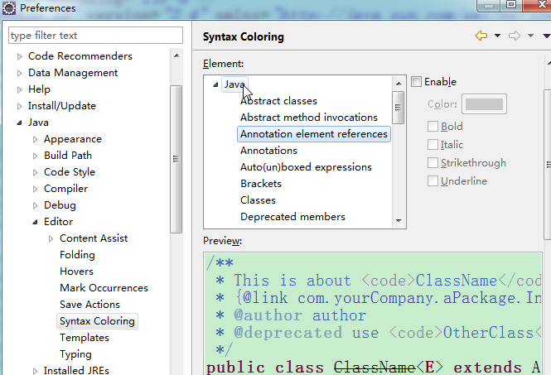Click Element list scroll down arrow
This screenshot has height=375, width=551.
point(399,221)
